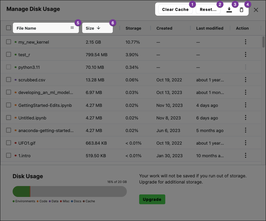Open action menu for anaconda-getting-started
266x221 pixels.
click(246, 130)
